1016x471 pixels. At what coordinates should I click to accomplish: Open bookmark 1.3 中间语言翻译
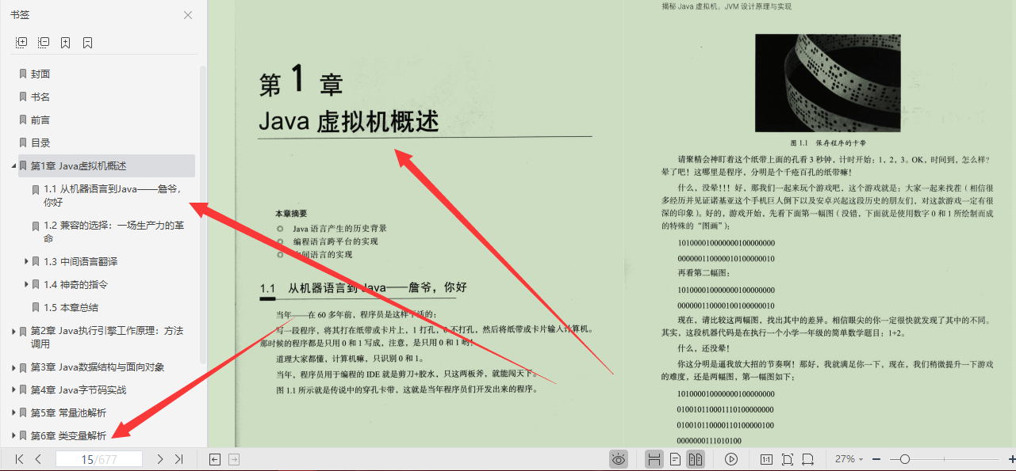81,261
